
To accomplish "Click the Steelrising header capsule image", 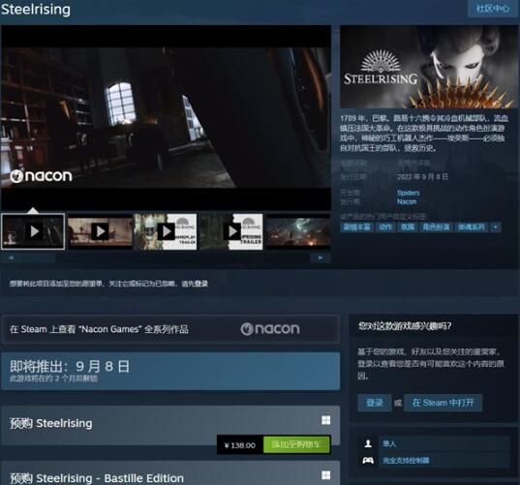I will (x=429, y=68).
